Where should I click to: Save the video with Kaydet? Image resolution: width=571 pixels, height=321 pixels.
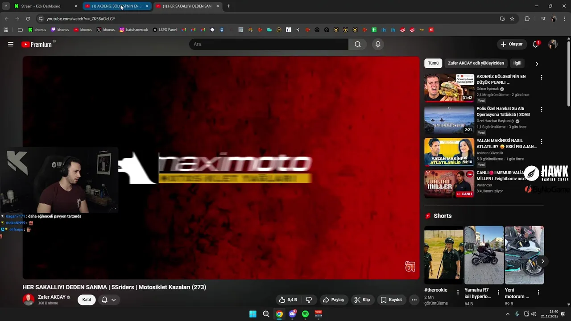point(391,300)
